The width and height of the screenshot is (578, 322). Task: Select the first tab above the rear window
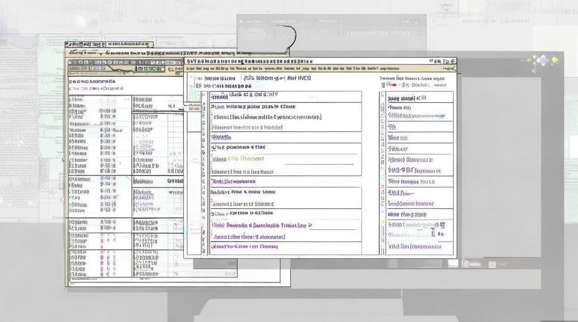85,44
